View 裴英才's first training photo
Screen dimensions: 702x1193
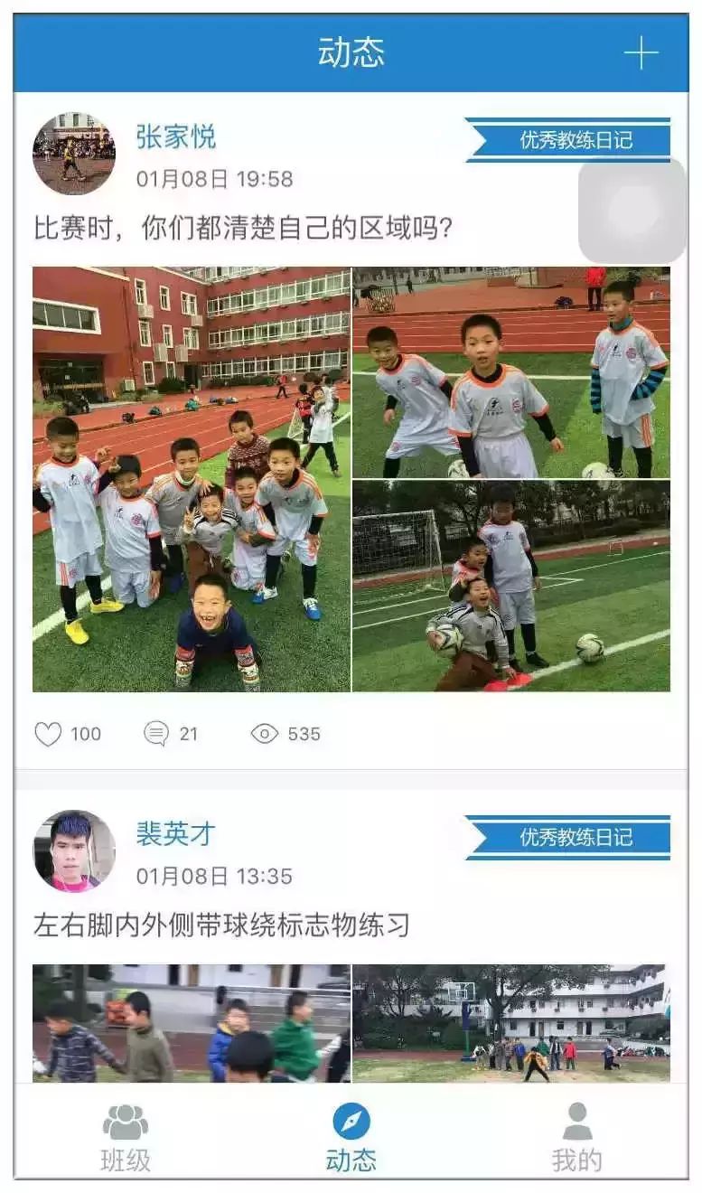pos(192,1023)
